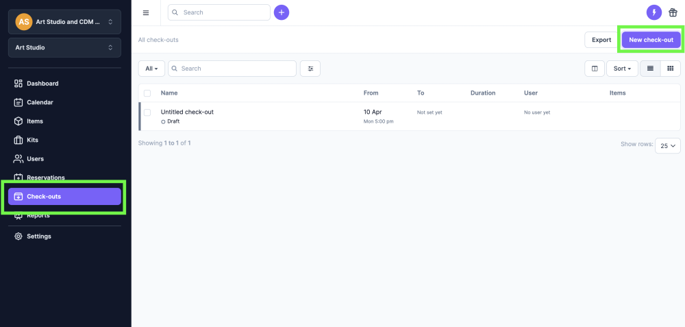This screenshot has width=685, height=327.
Task: Tick the Untitled check-out row checkbox
Action: (x=147, y=112)
